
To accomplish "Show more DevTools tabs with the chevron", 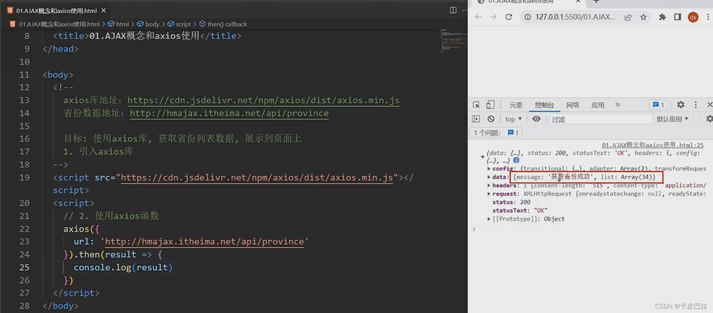I will [x=617, y=105].
